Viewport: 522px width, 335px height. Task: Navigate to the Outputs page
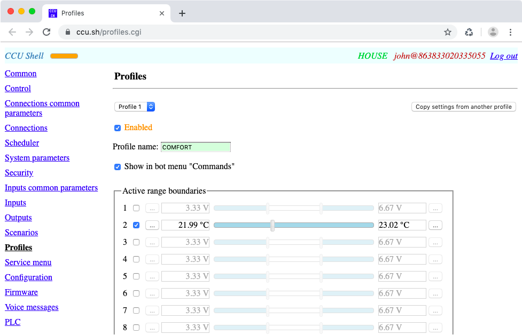(x=18, y=218)
